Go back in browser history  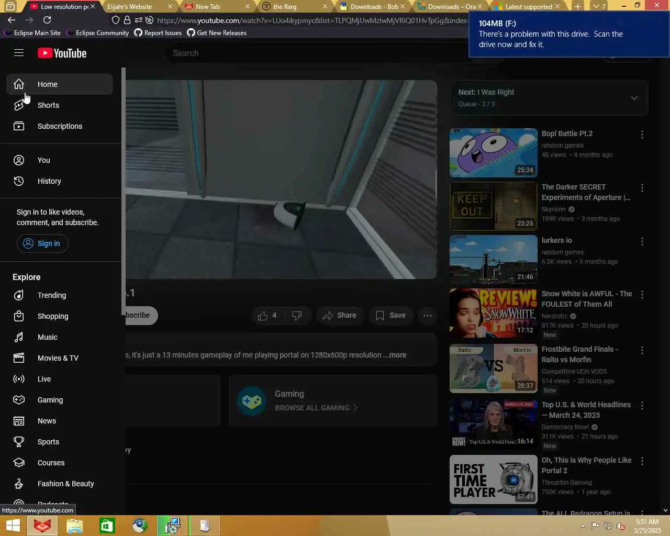[x=12, y=20]
